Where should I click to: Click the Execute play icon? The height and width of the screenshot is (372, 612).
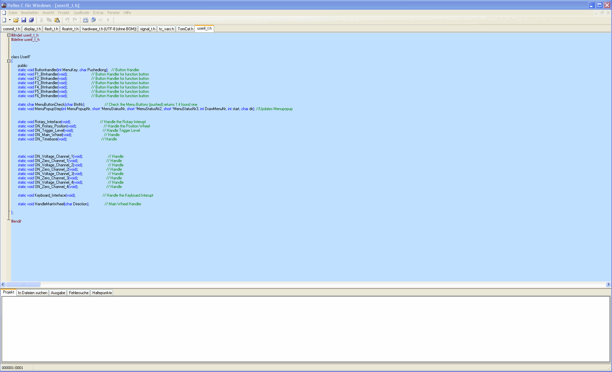pos(108,20)
